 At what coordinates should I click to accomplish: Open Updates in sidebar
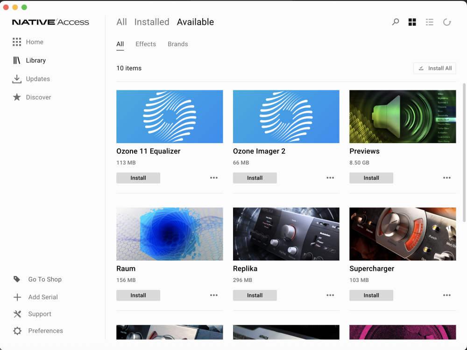point(38,79)
